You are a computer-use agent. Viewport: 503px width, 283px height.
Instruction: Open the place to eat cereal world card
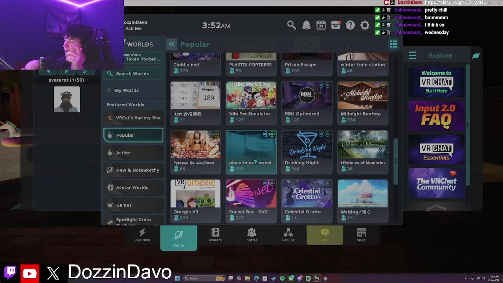(x=251, y=152)
